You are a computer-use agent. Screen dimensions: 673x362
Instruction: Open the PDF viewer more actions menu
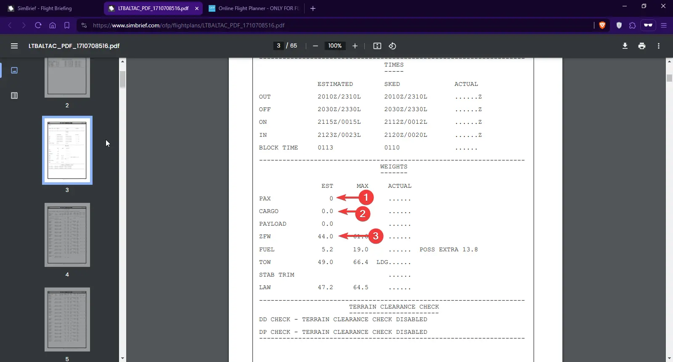tap(659, 46)
